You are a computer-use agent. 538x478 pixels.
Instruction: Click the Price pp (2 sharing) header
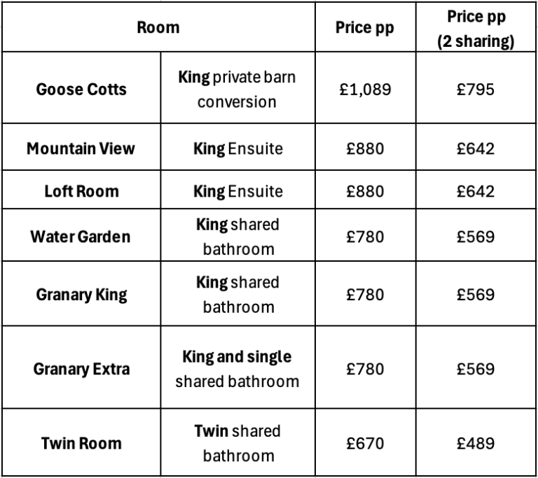tap(475, 27)
